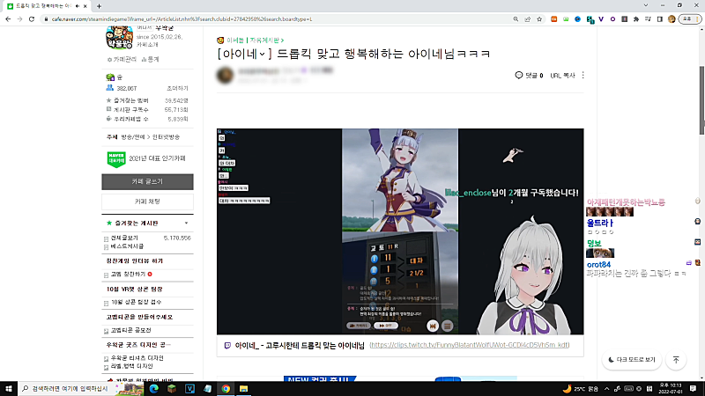Expand the 아이네 prefix dropdown in title
The height and width of the screenshot is (396, 705).
coord(262,55)
